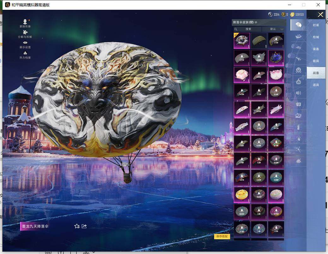Minimize the 和平精英模拟器高清版 window

click(290, 5)
